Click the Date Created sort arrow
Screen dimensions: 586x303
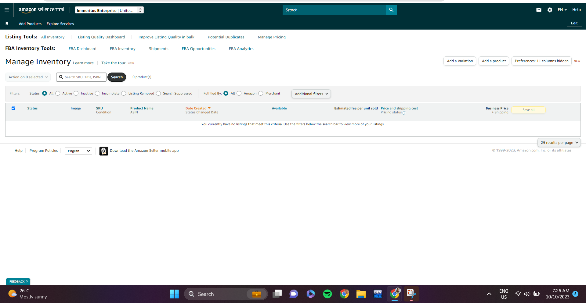pos(209,108)
